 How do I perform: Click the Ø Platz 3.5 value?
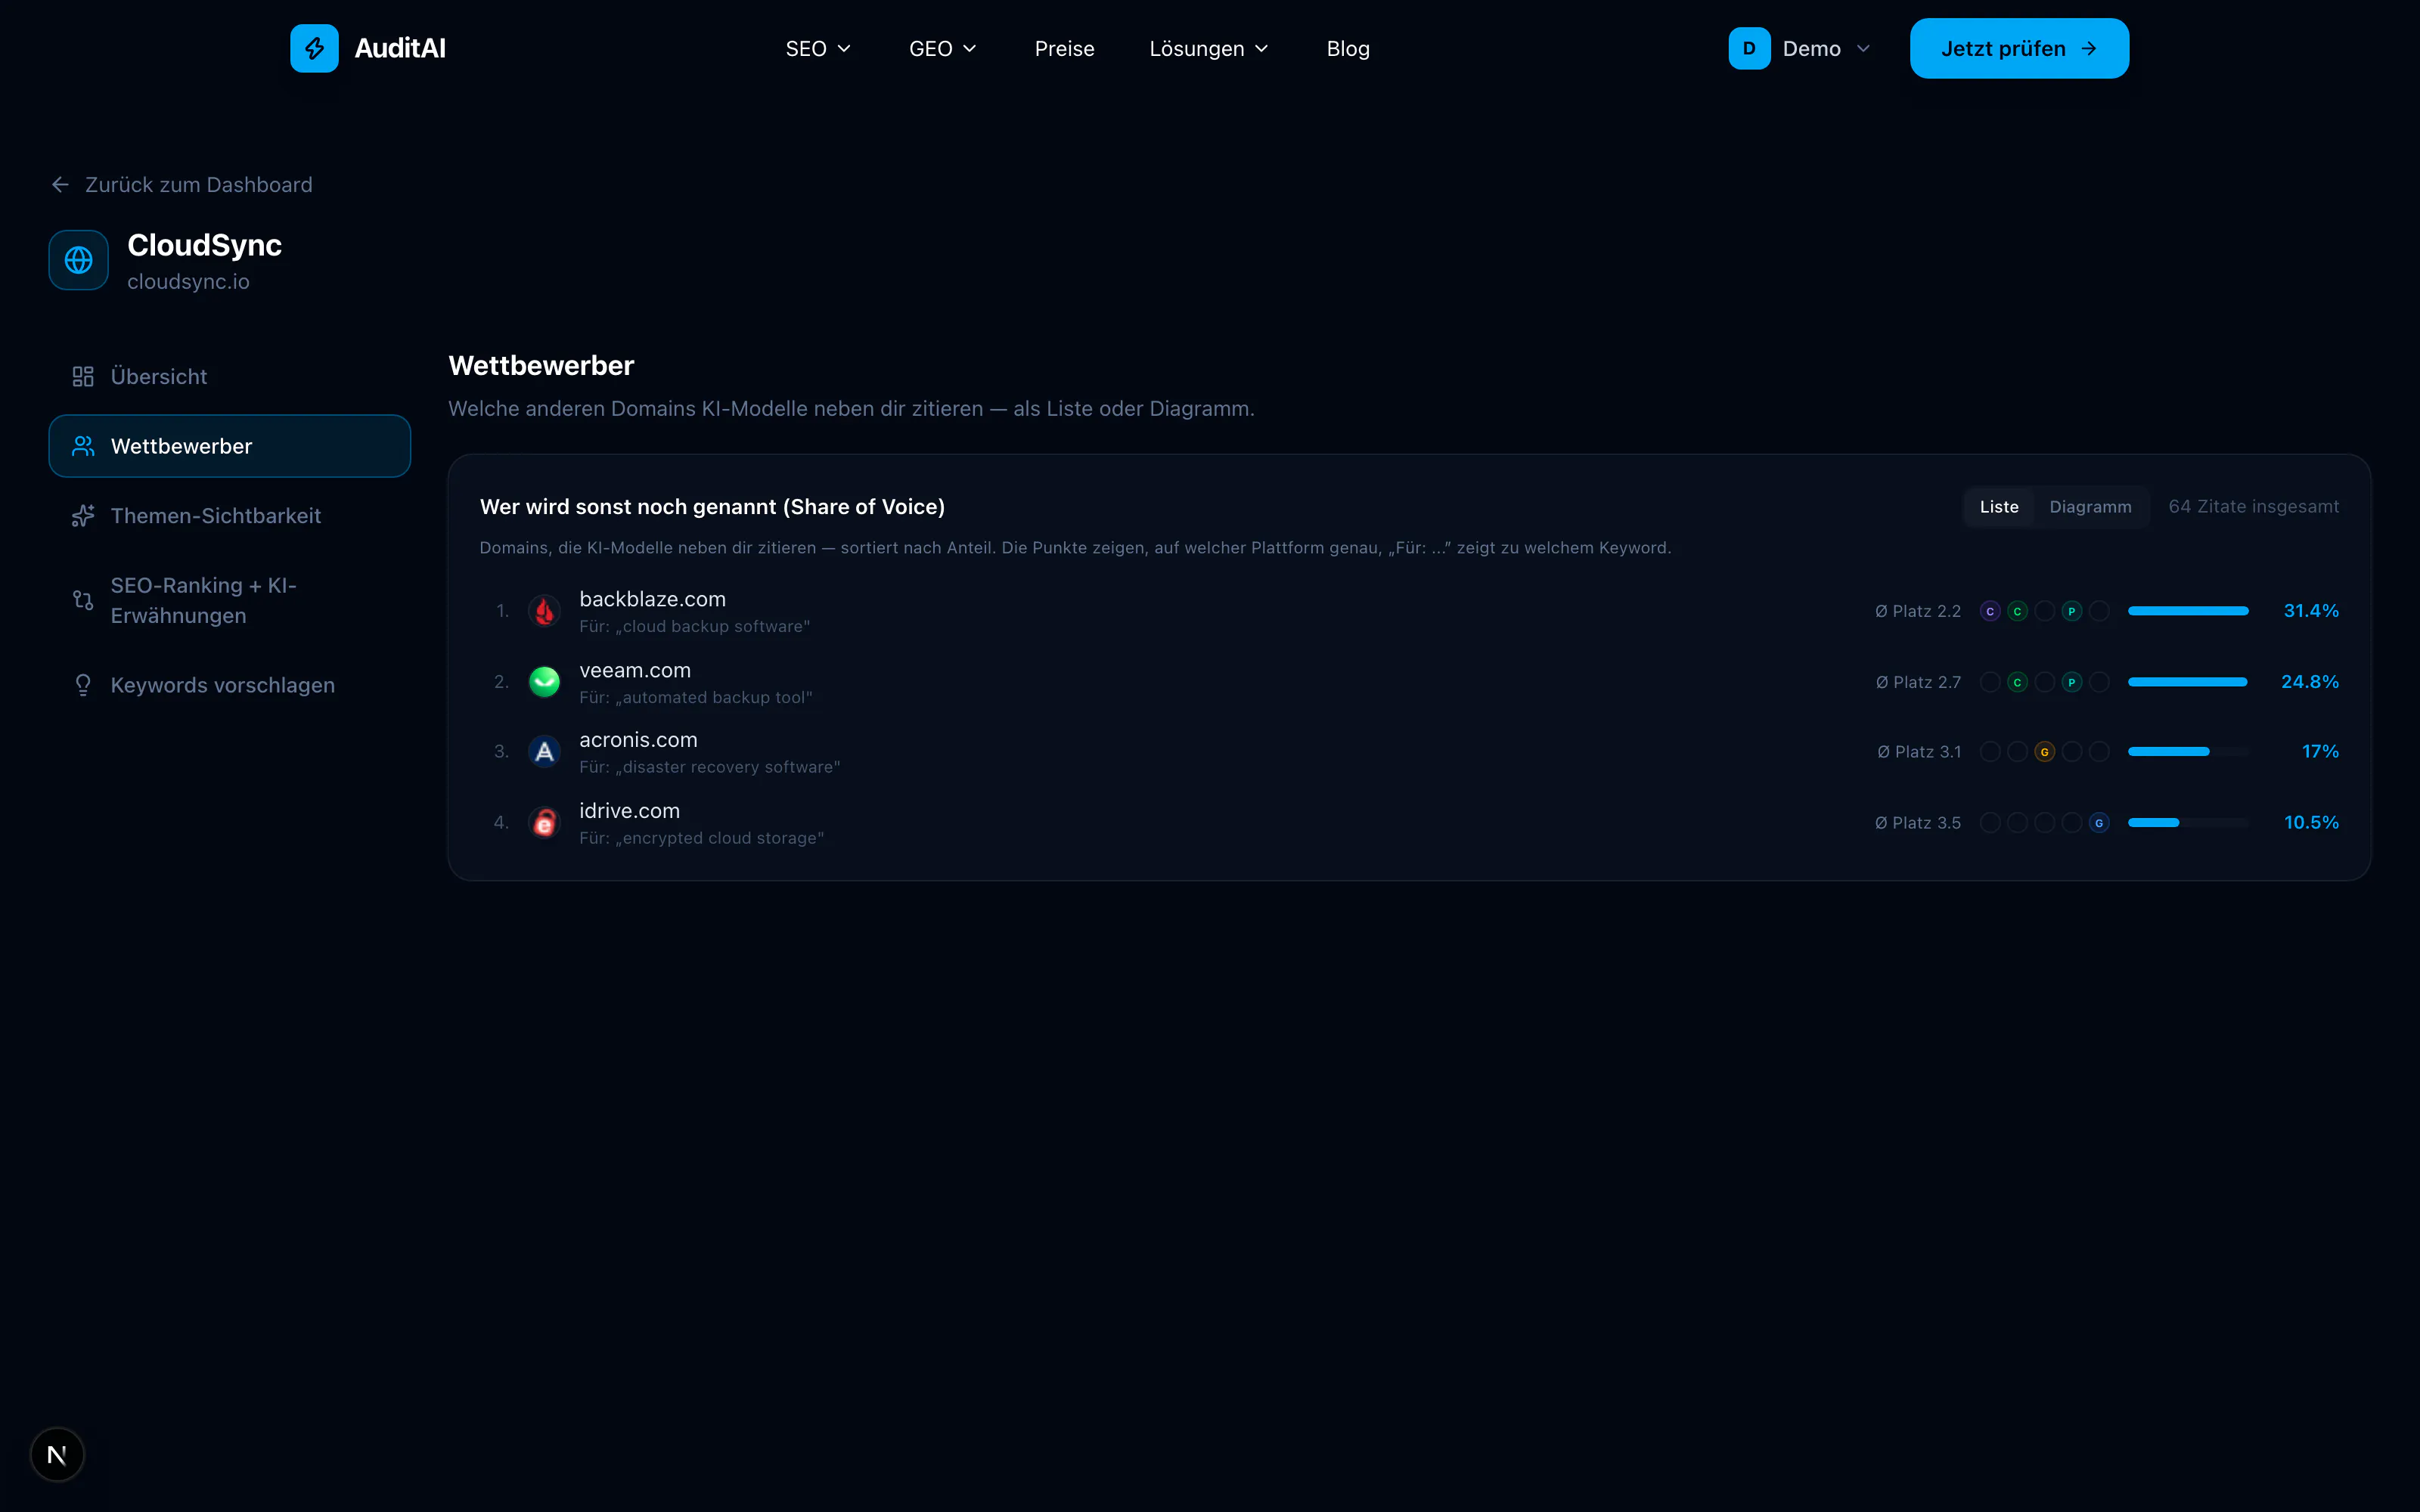coord(1918,823)
